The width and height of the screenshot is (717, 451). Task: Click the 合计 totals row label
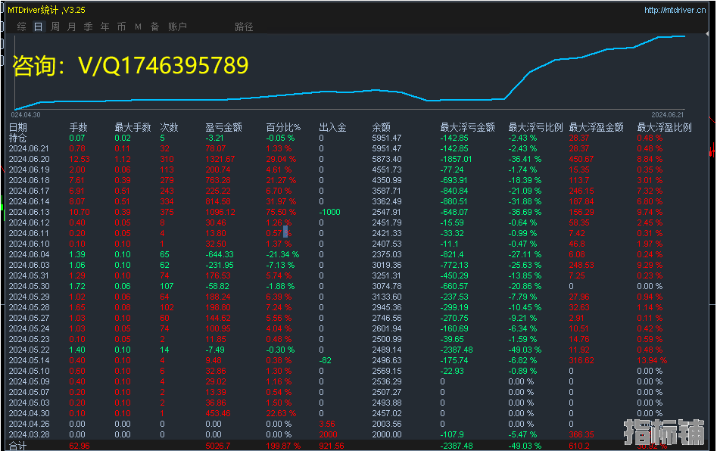pyautogui.click(x=18, y=446)
